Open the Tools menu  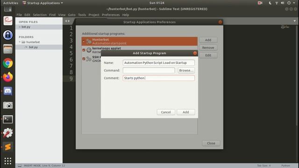(82, 15)
